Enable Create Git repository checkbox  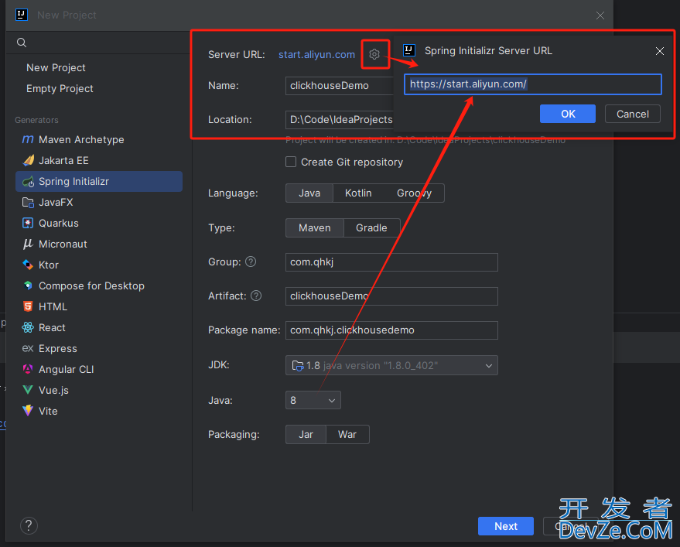pos(291,162)
